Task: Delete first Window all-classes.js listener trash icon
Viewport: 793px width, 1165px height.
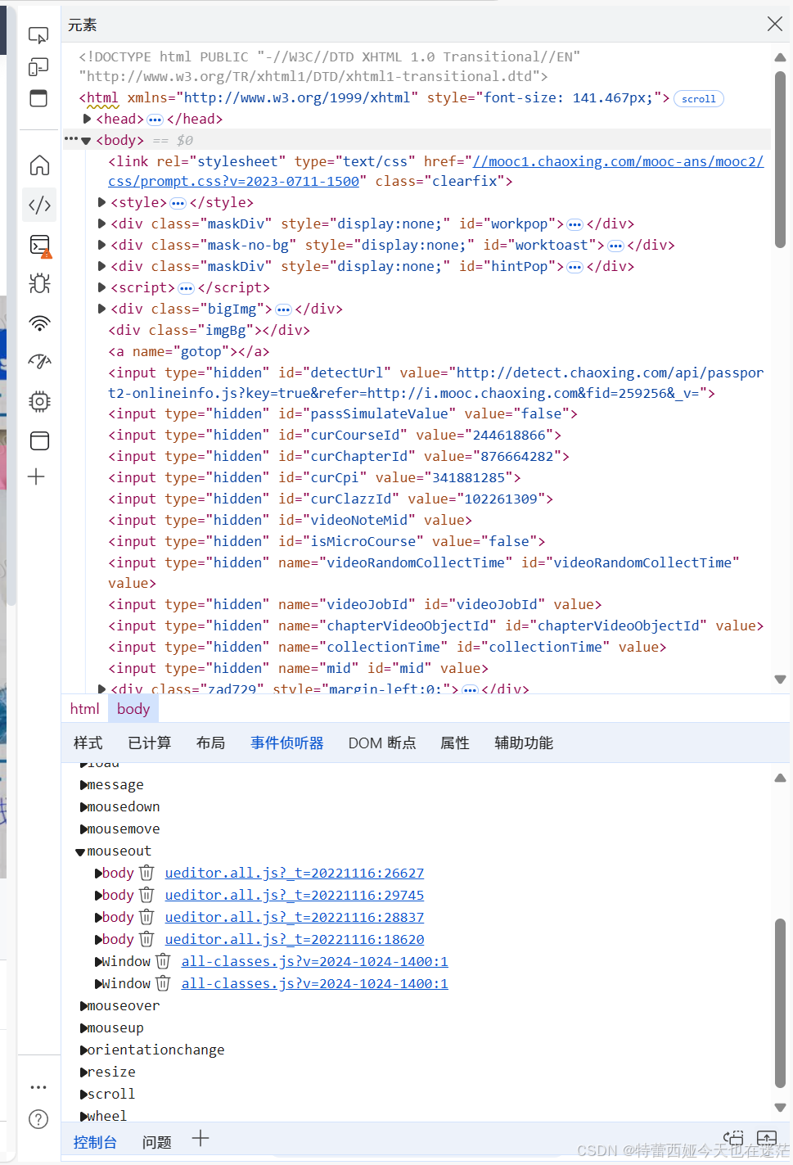Action: point(163,961)
